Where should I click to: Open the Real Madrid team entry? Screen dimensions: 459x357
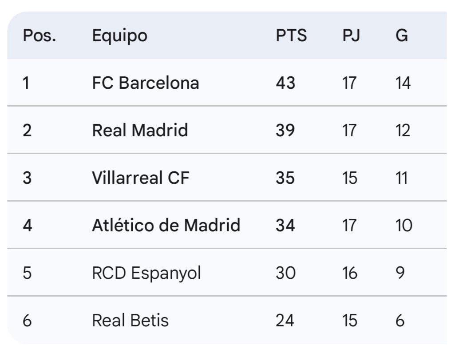pos(140,131)
